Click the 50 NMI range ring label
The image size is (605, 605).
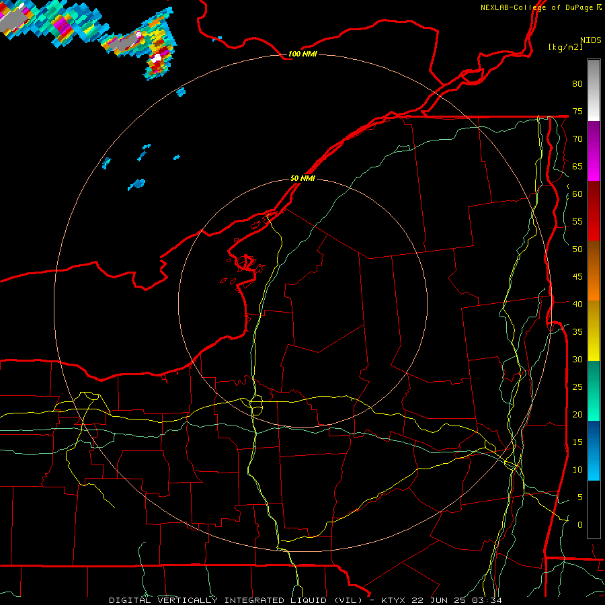pyautogui.click(x=302, y=178)
